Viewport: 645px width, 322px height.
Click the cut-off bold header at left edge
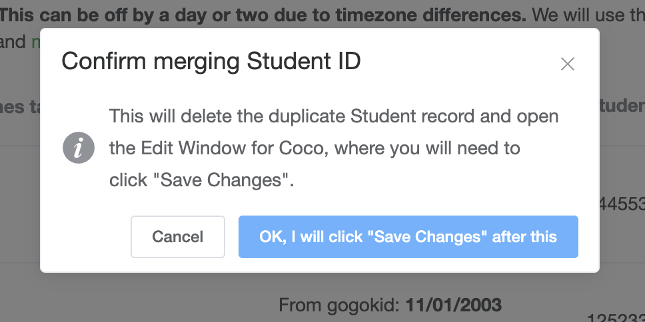pyautogui.click(x=20, y=106)
